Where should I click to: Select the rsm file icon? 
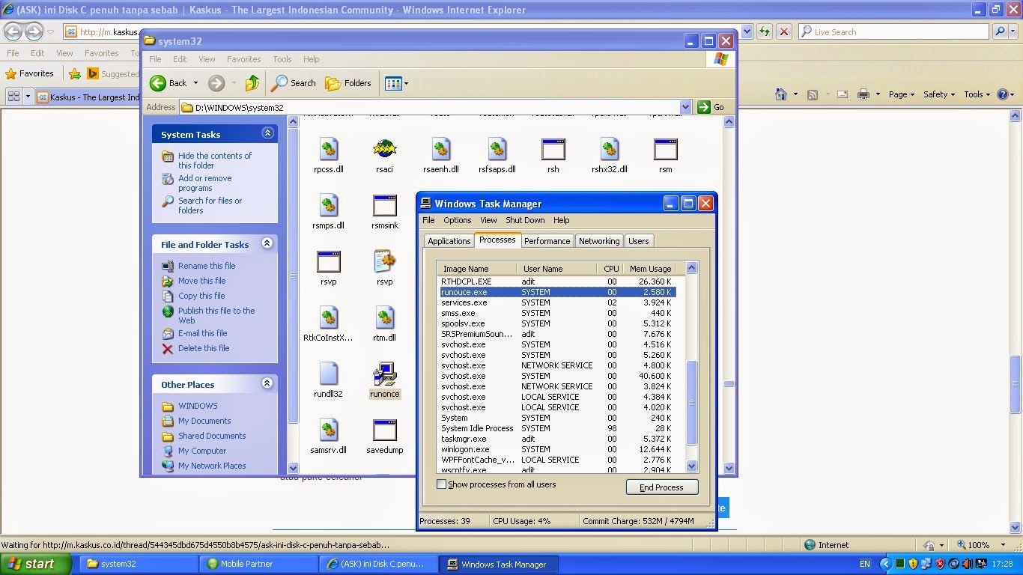coord(665,150)
